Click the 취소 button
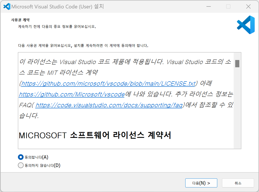This screenshot has height=192, width=259. pyautogui.click(x=238, y=183)
